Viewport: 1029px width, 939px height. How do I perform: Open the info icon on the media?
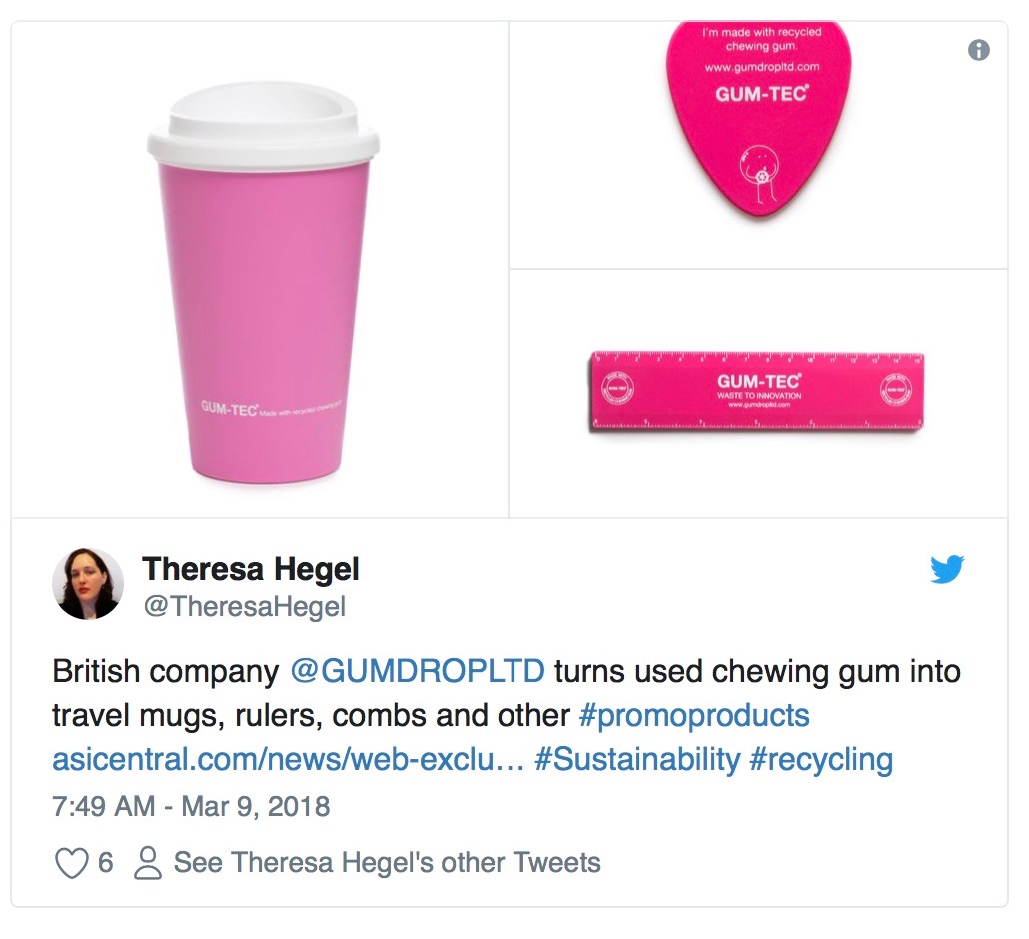[978, 50]
